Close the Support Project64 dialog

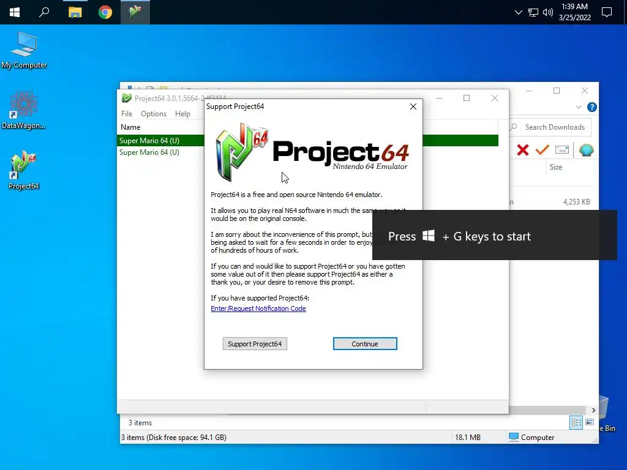[413, 106]
